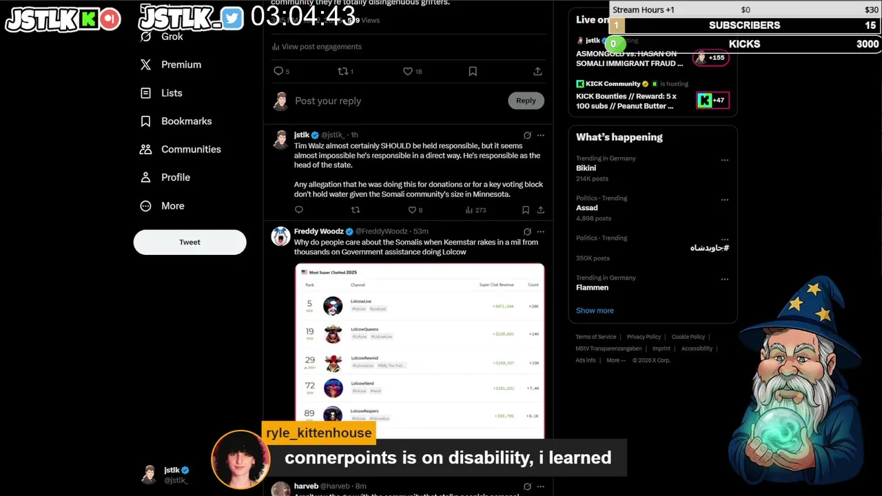Click the Kick logo in stream overlay

coord(88,19)
